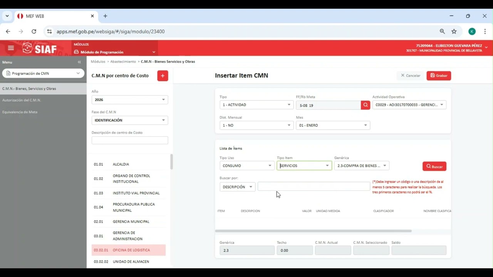This screenshot has width=493, height=277.
Task: Open Actividad Operativa dropdown
Action: [x=409, y=105]
